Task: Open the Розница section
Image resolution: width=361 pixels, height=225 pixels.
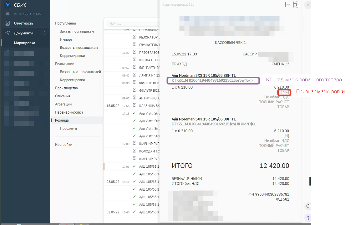Action: pyautogui.click(x=62, y=120)
